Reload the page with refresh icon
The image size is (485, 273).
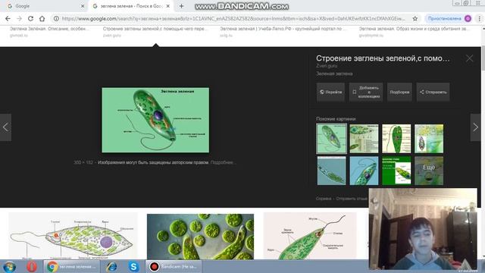pos(30,18)
